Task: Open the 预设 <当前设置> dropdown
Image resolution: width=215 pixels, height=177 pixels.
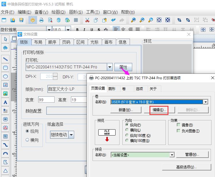Action: coord(172,155)
